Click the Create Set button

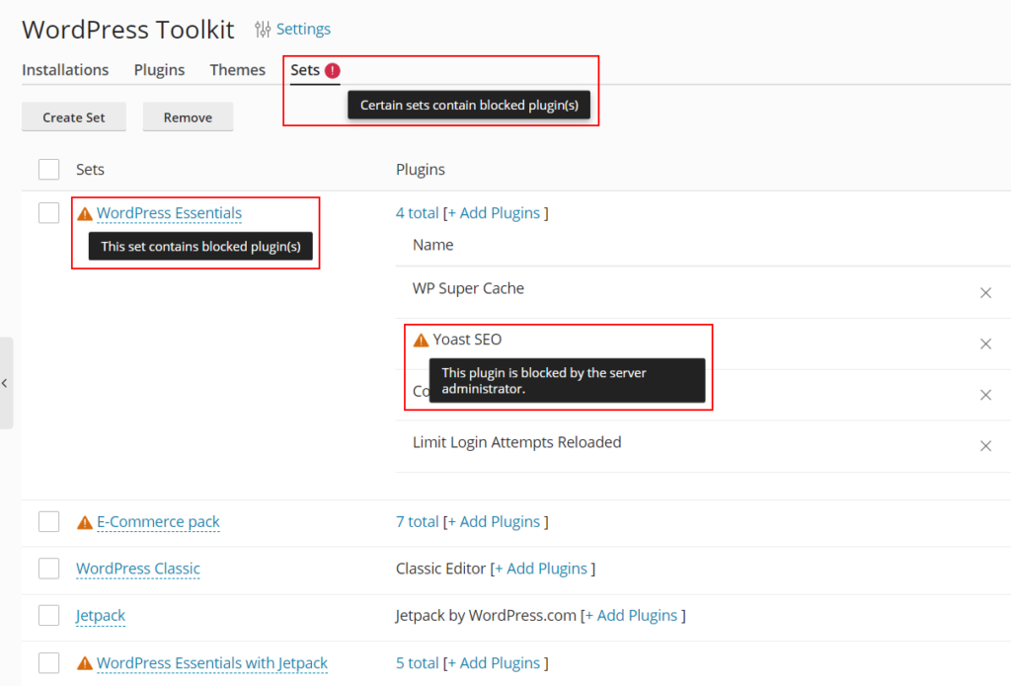tap(74, 117)
